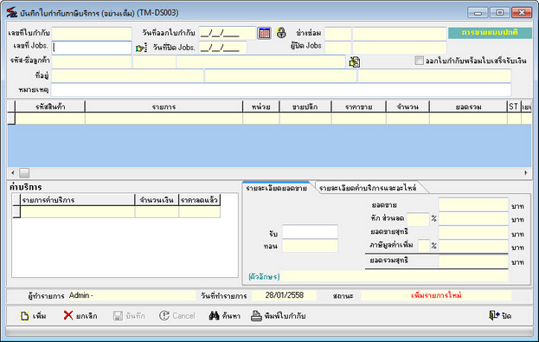Screen dimensions: 539x342
Task: Click the วันที่ปิด Jobs. date field
Action: (x=222, y=48)
